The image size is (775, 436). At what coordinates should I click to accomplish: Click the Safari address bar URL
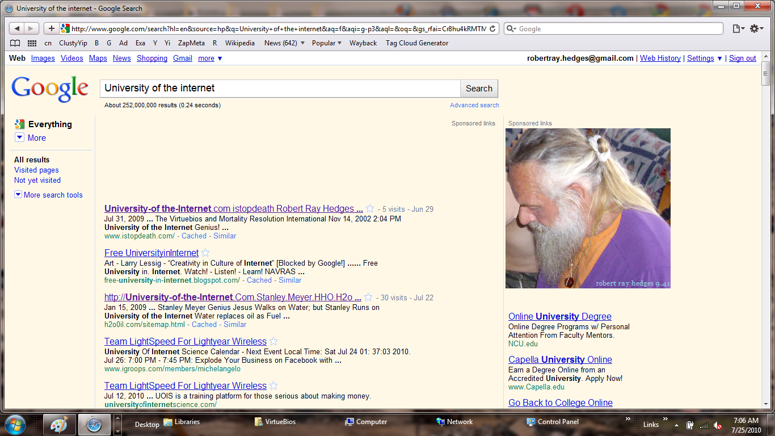(x=278, y=28)
